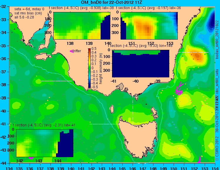The image size is (220, 170).
Task: Click the 't section ... lon=146' inset title
Action: (x=140, y=46)
